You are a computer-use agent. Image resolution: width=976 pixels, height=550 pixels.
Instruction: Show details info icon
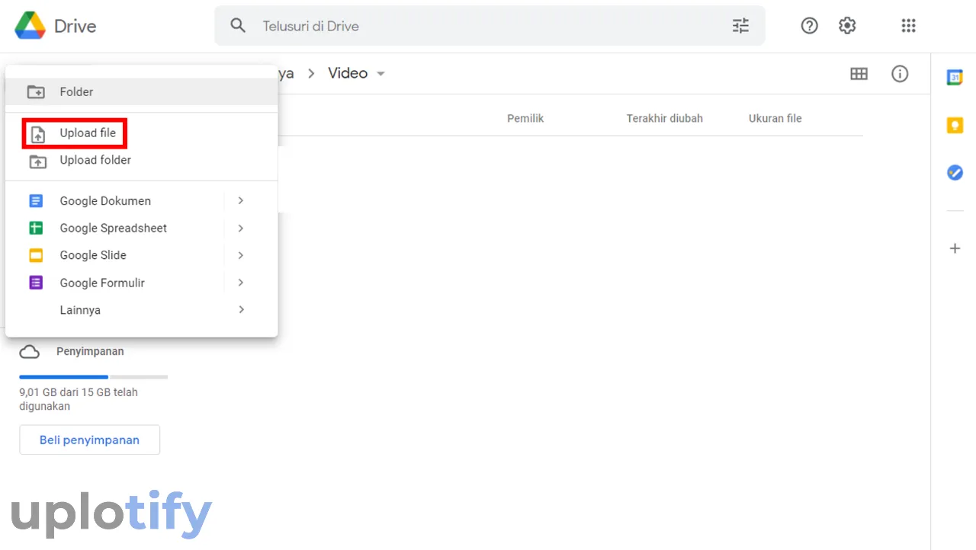click(900, 74)
